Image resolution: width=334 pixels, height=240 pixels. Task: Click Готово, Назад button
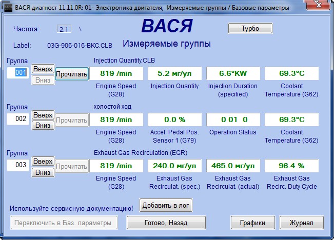[166, 223]
